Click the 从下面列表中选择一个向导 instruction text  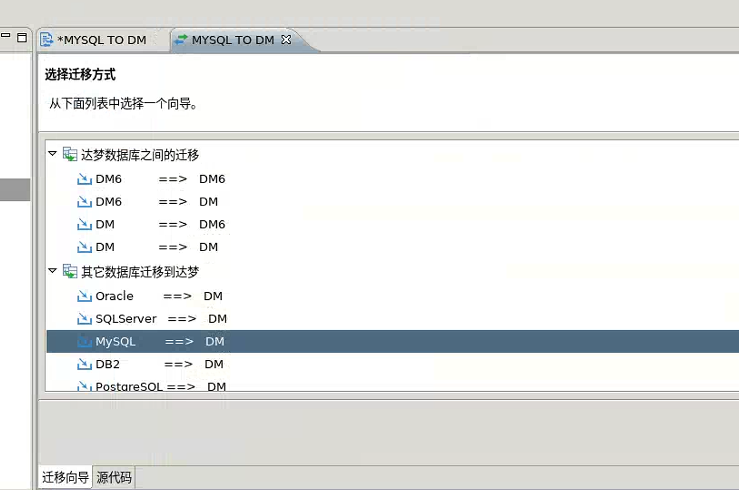pos(124,103)
